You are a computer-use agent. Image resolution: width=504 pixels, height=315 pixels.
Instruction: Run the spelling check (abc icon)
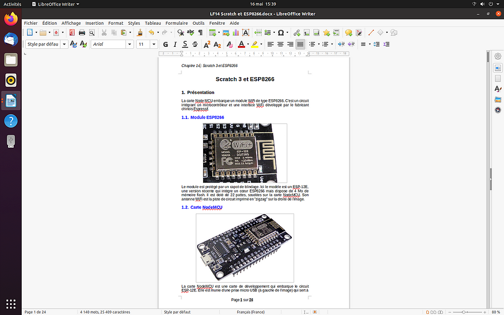tap(191, 32)
